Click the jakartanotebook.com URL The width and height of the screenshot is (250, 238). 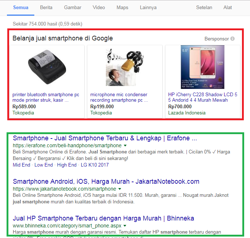pyautogui.click(x=64, y=189)
